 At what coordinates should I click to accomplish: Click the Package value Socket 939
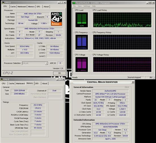pos(33,20)
